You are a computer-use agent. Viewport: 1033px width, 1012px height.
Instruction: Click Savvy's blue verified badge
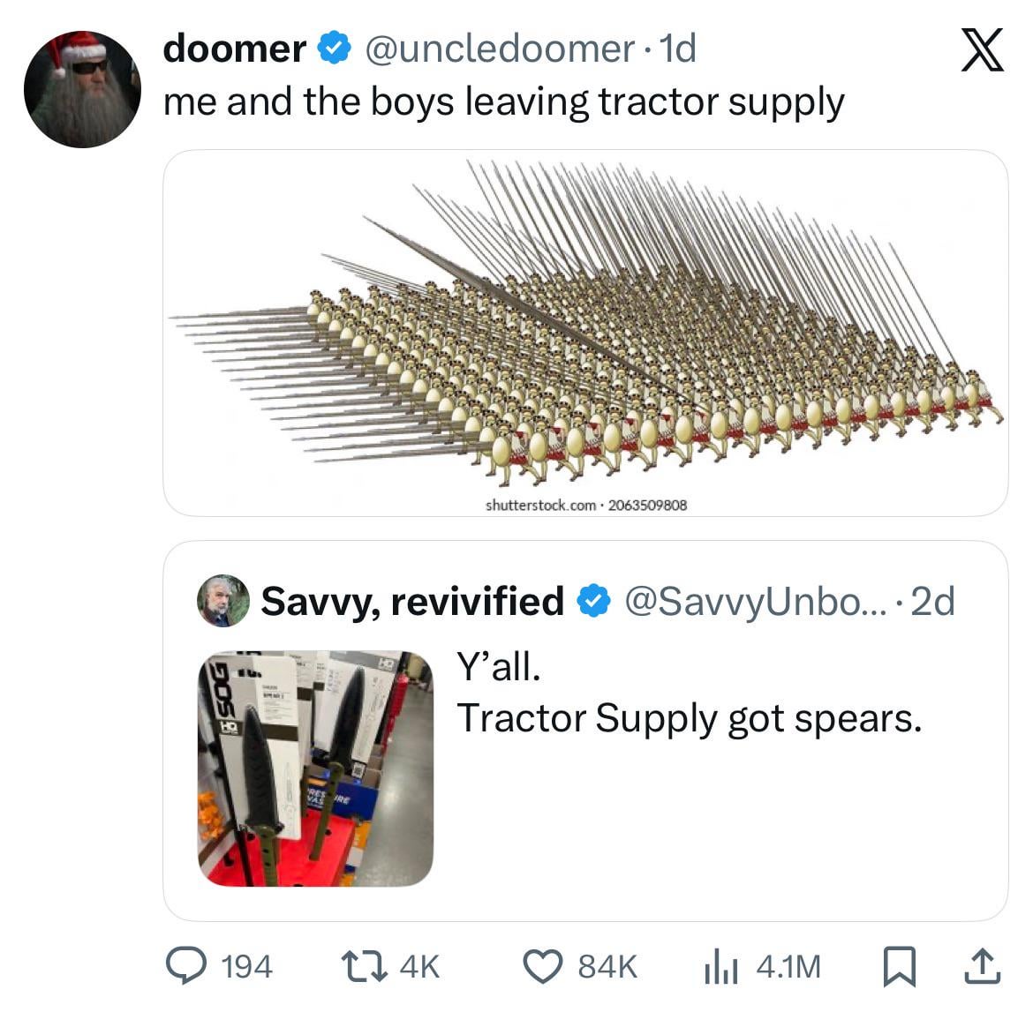pos(593,601)
